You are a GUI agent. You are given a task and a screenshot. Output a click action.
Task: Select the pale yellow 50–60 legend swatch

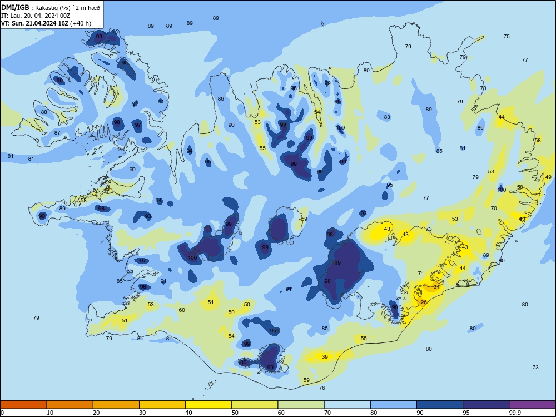tap(255, 405)
